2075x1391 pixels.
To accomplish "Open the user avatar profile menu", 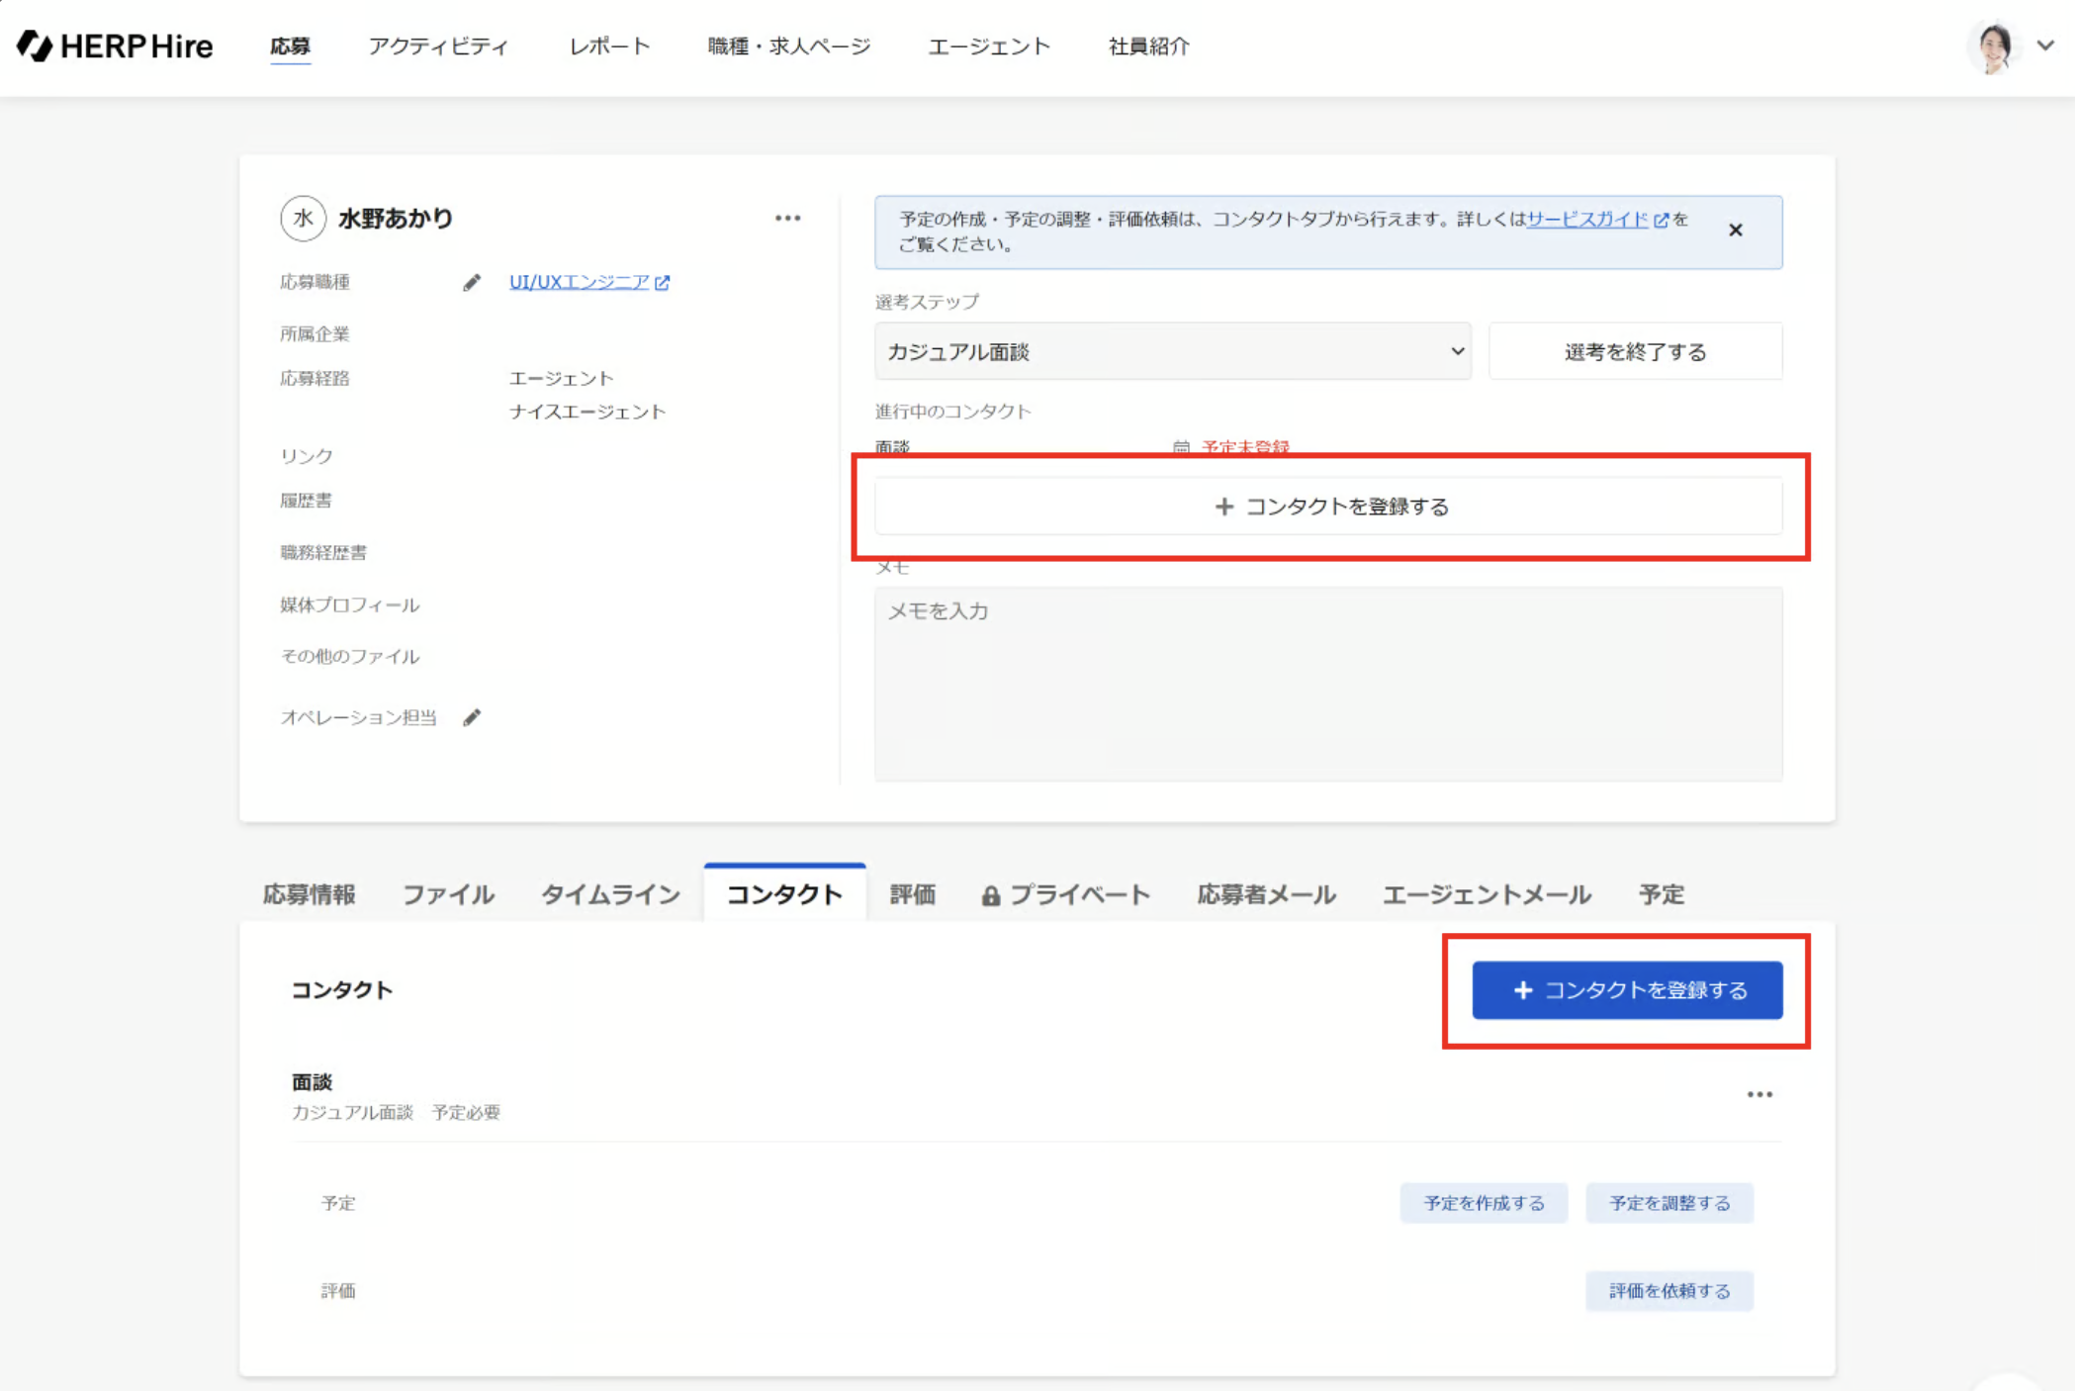I will 1994,46.
